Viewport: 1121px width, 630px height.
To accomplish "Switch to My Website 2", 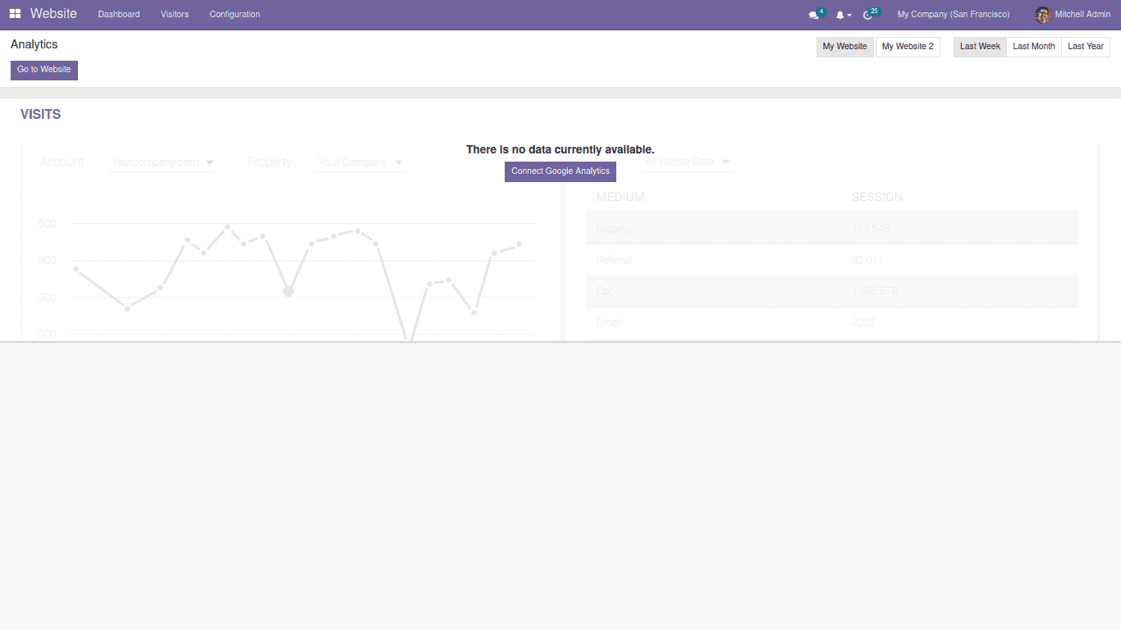I will (x=908, y=47).
